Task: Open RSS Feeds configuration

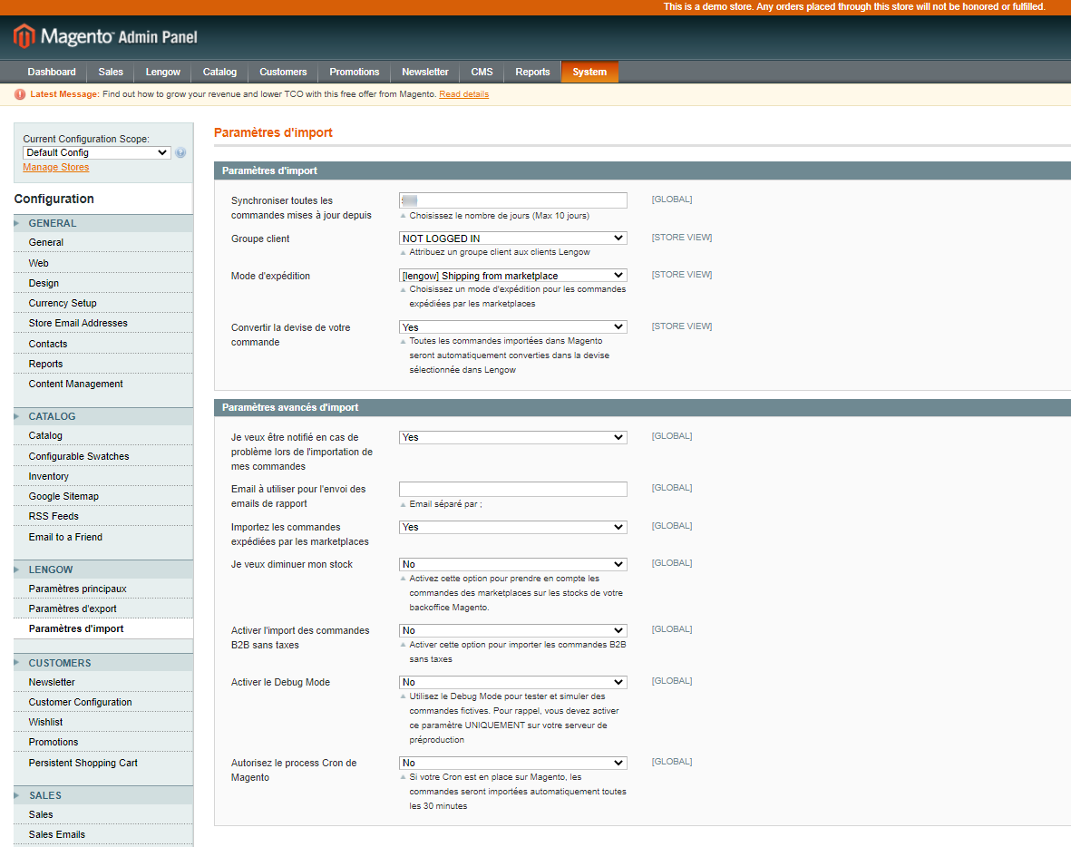Action: point(103,516)
